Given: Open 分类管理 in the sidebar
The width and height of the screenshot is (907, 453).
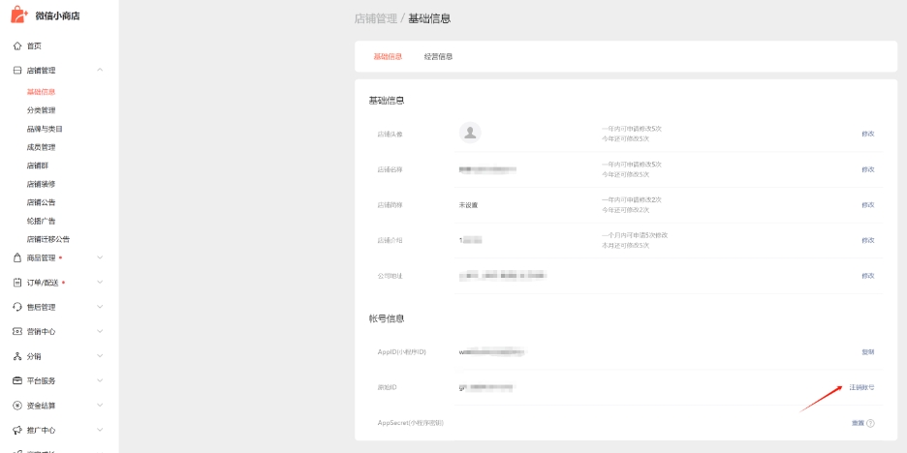Looking at the screenshot, I should pos(41,110).
